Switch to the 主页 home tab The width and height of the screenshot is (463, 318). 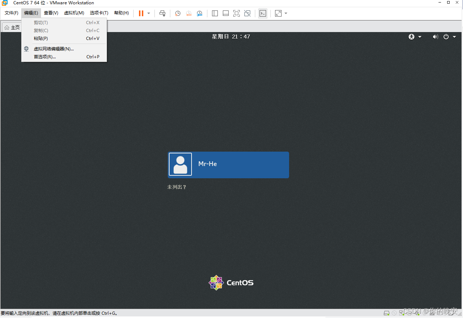coord(12,27)
